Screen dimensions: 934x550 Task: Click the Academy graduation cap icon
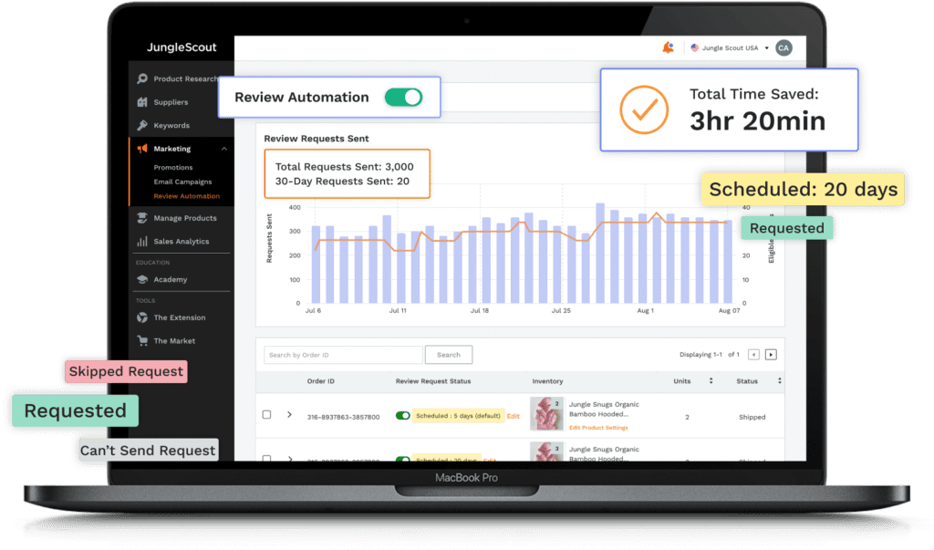[142, 280]
